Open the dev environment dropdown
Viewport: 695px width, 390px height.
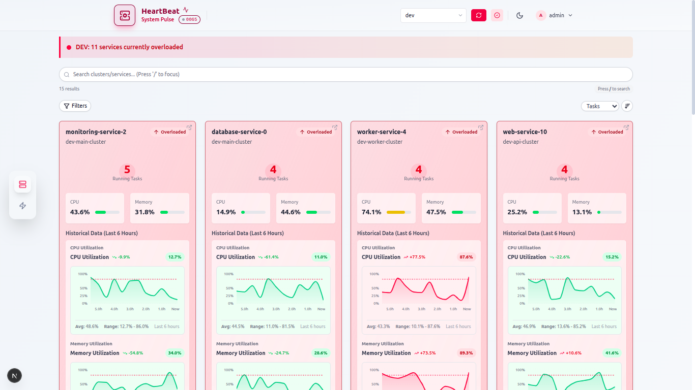pyautogui.click(x=433, y=15)
